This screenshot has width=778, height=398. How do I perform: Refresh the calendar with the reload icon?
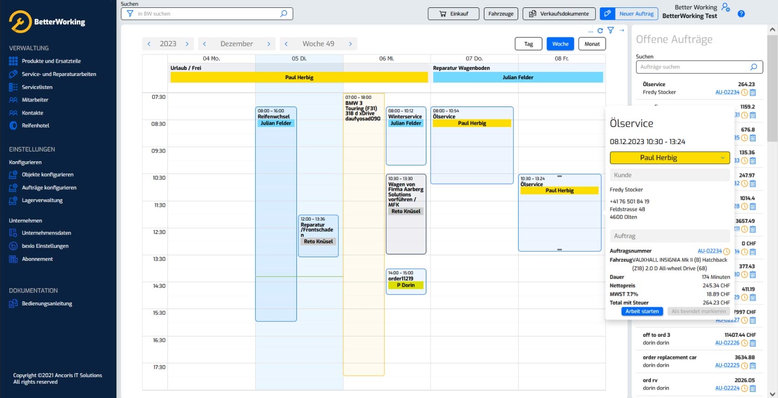(600, 31)
